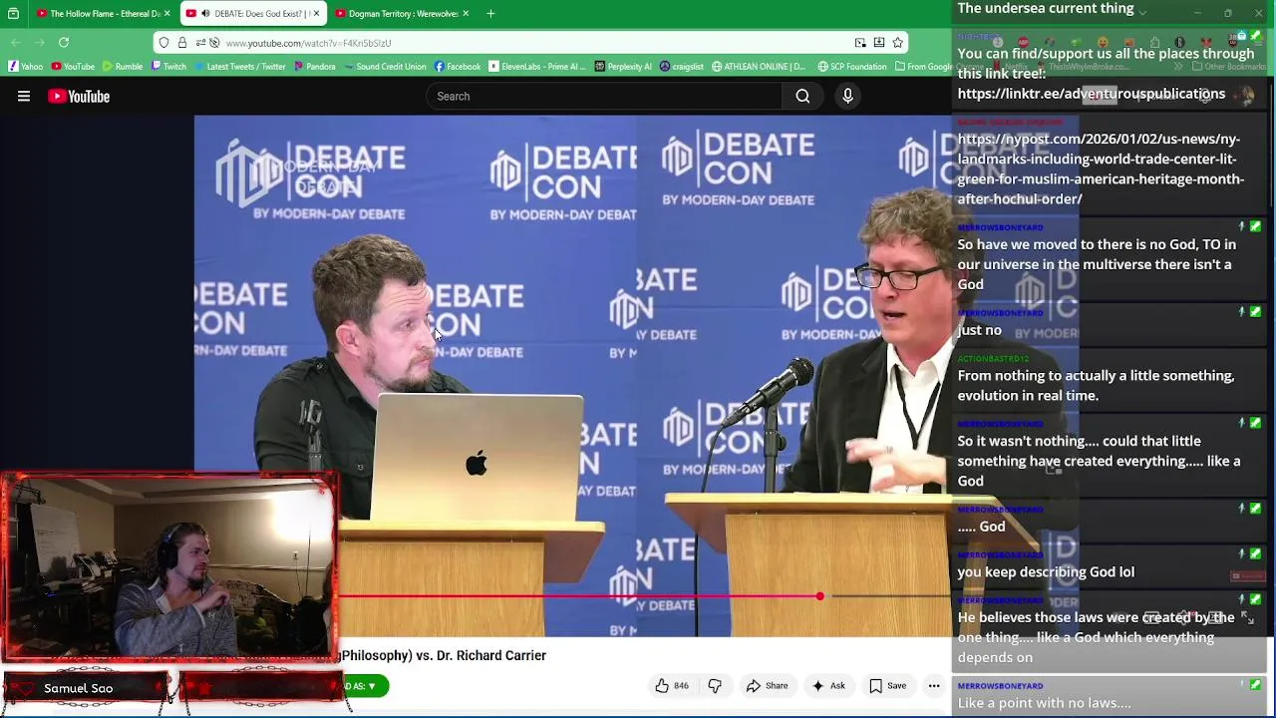Go to YouTube home via logo

pyautogui.click(x=79, y=97)
